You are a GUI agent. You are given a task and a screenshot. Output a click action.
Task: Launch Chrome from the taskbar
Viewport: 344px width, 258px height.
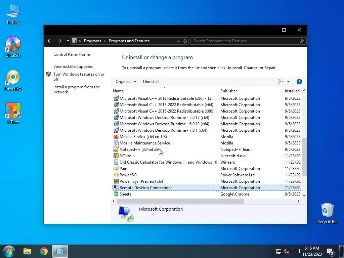pyautogui.click(x=44, y=251)
